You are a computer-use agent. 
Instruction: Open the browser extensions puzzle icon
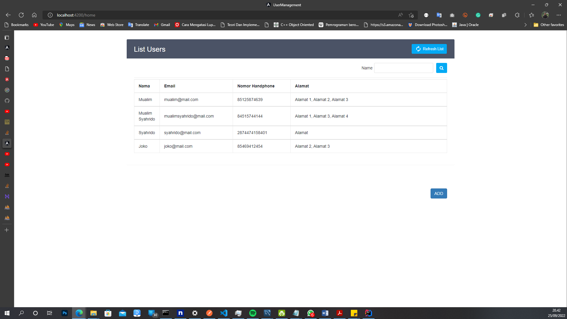click(517, 15)
